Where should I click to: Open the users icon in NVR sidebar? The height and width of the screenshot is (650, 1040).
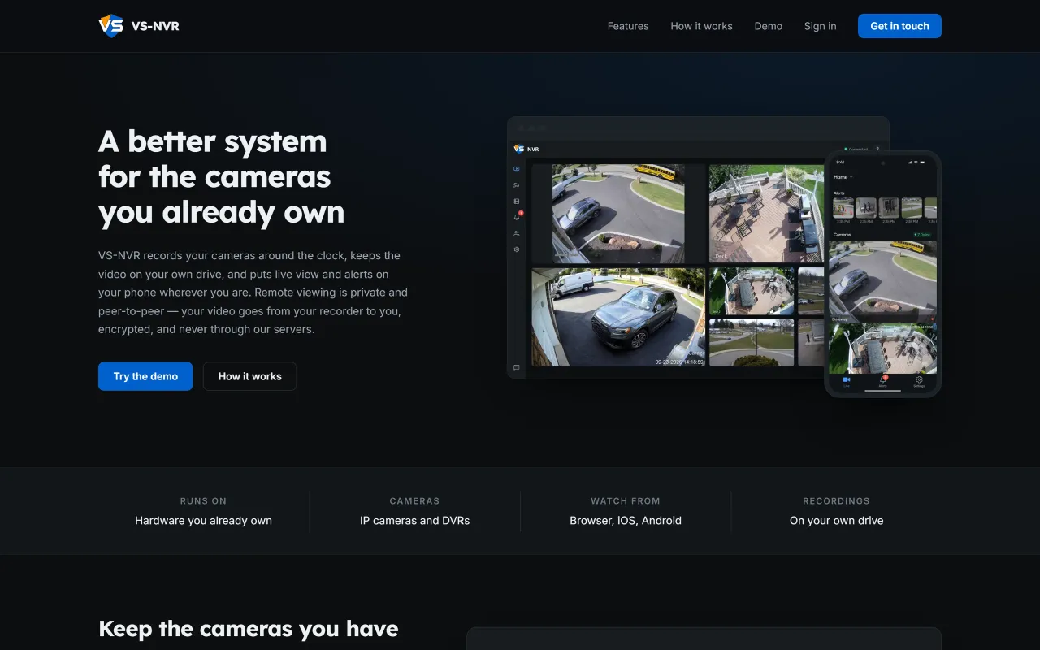pyautogui.click(x=517, y=233)
